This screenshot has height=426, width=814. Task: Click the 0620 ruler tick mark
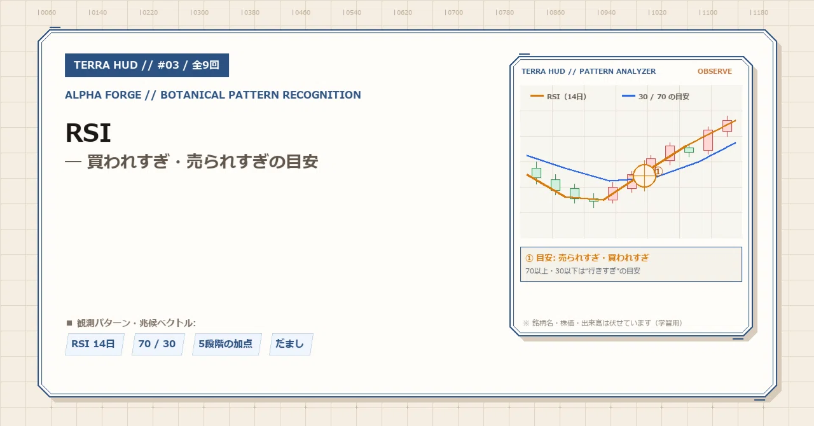tap(403, 12)
